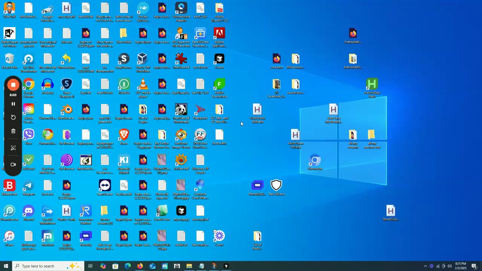
Task: Select the PC Inspector File Recovery icon
Action: click(x=181, y=38)
